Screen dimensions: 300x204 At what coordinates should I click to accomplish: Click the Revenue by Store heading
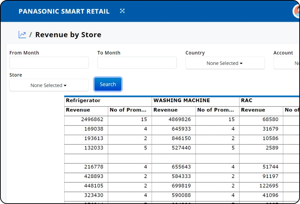click(68, 35)
